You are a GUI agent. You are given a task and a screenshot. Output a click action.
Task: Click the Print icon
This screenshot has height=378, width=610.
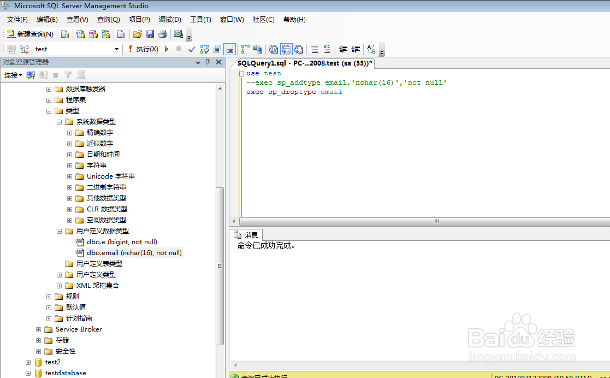[x=163, y=34]
